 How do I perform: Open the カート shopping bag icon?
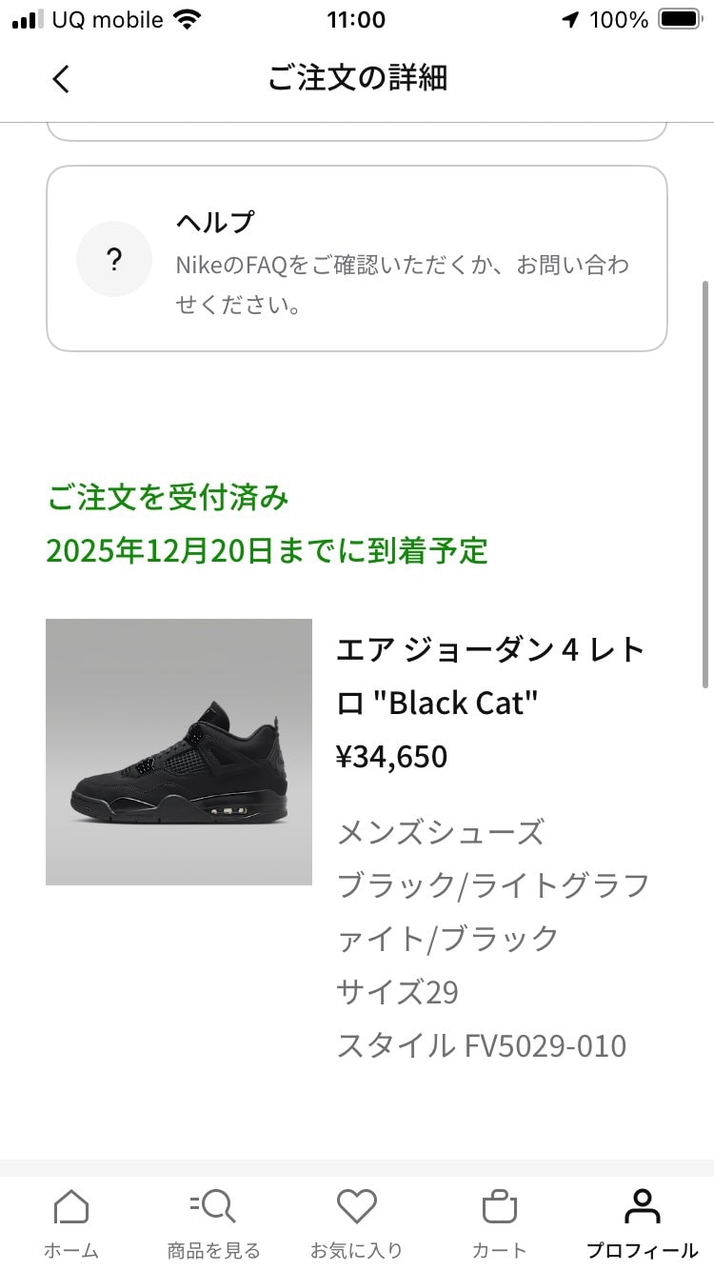pyautogui.click(x=499, y=1207)
